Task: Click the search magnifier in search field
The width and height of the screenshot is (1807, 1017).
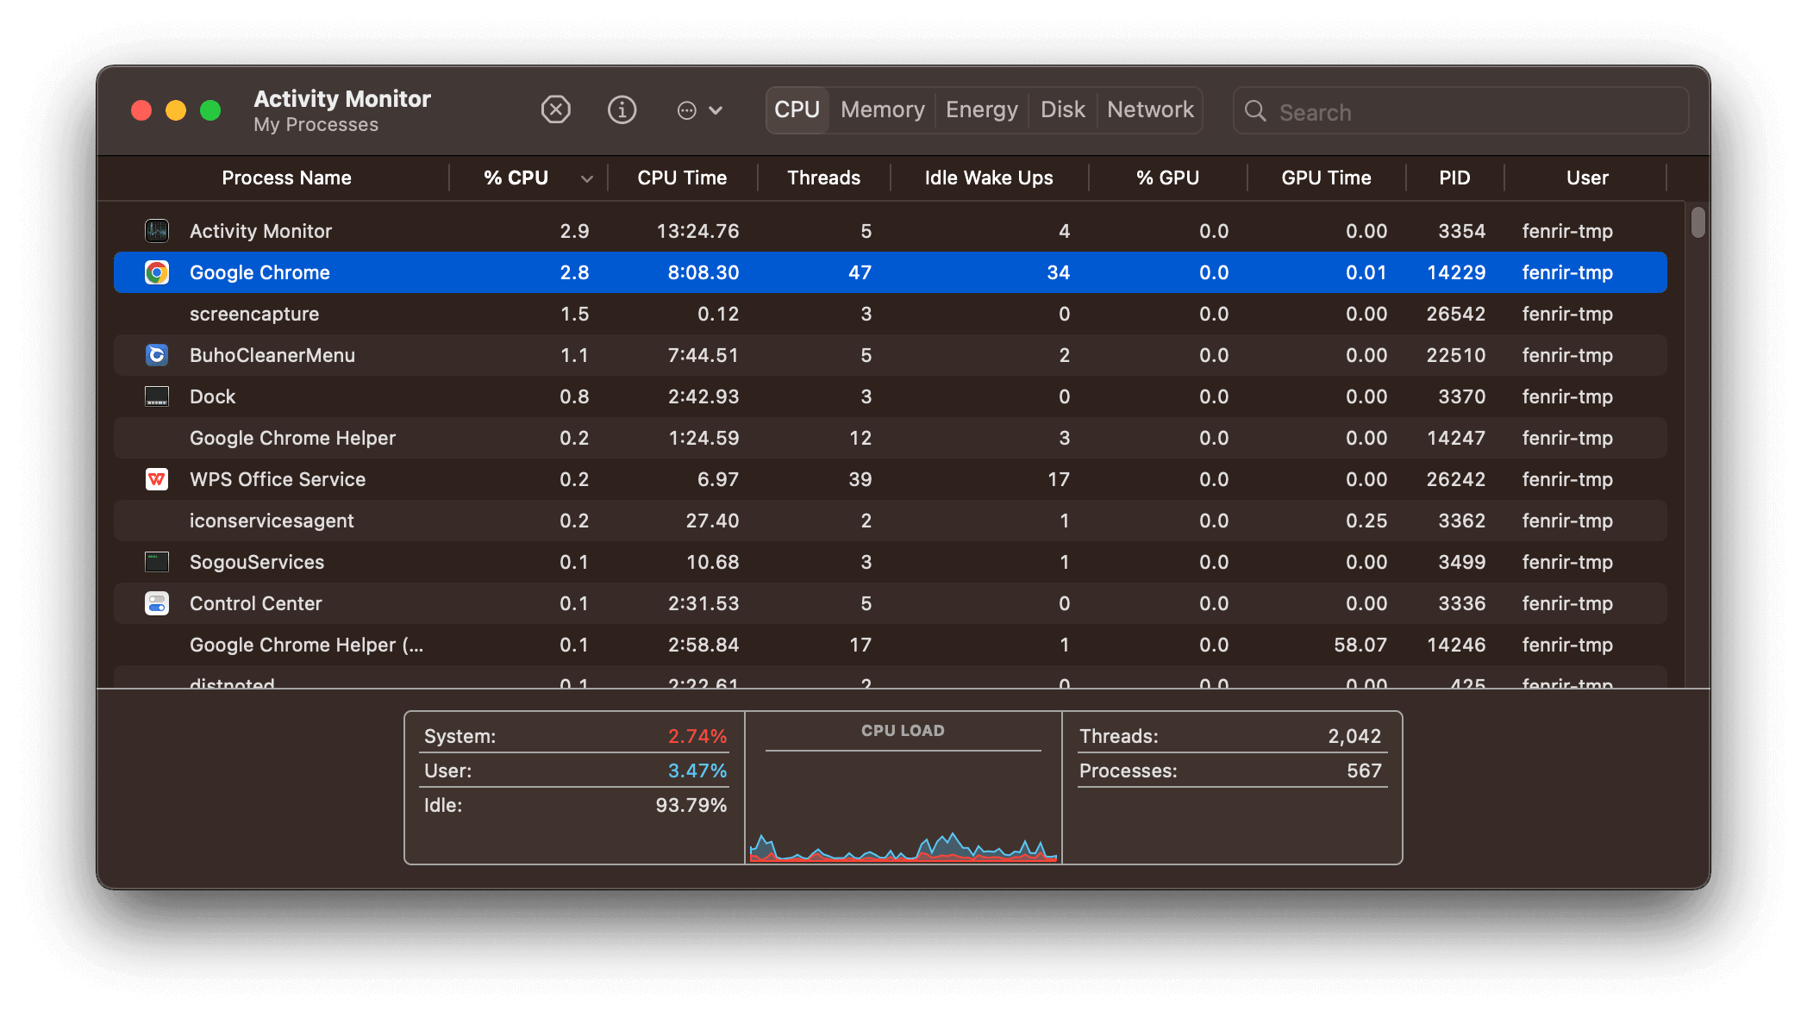Action: [x=1256, y=111]
